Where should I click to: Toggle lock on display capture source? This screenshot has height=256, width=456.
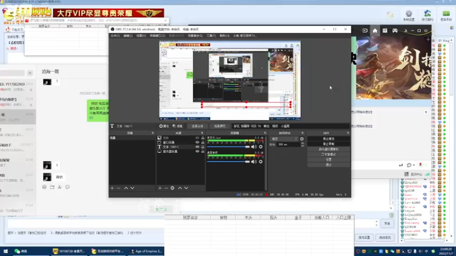203,151
